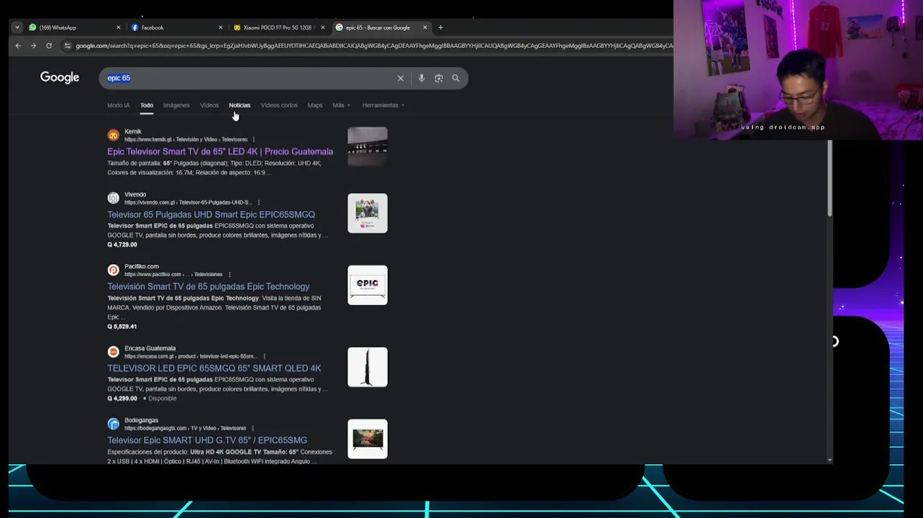923x518 pixels.
Task: Click the Encasa Guatemala TV side-view thumbnail
Action: 368,368
